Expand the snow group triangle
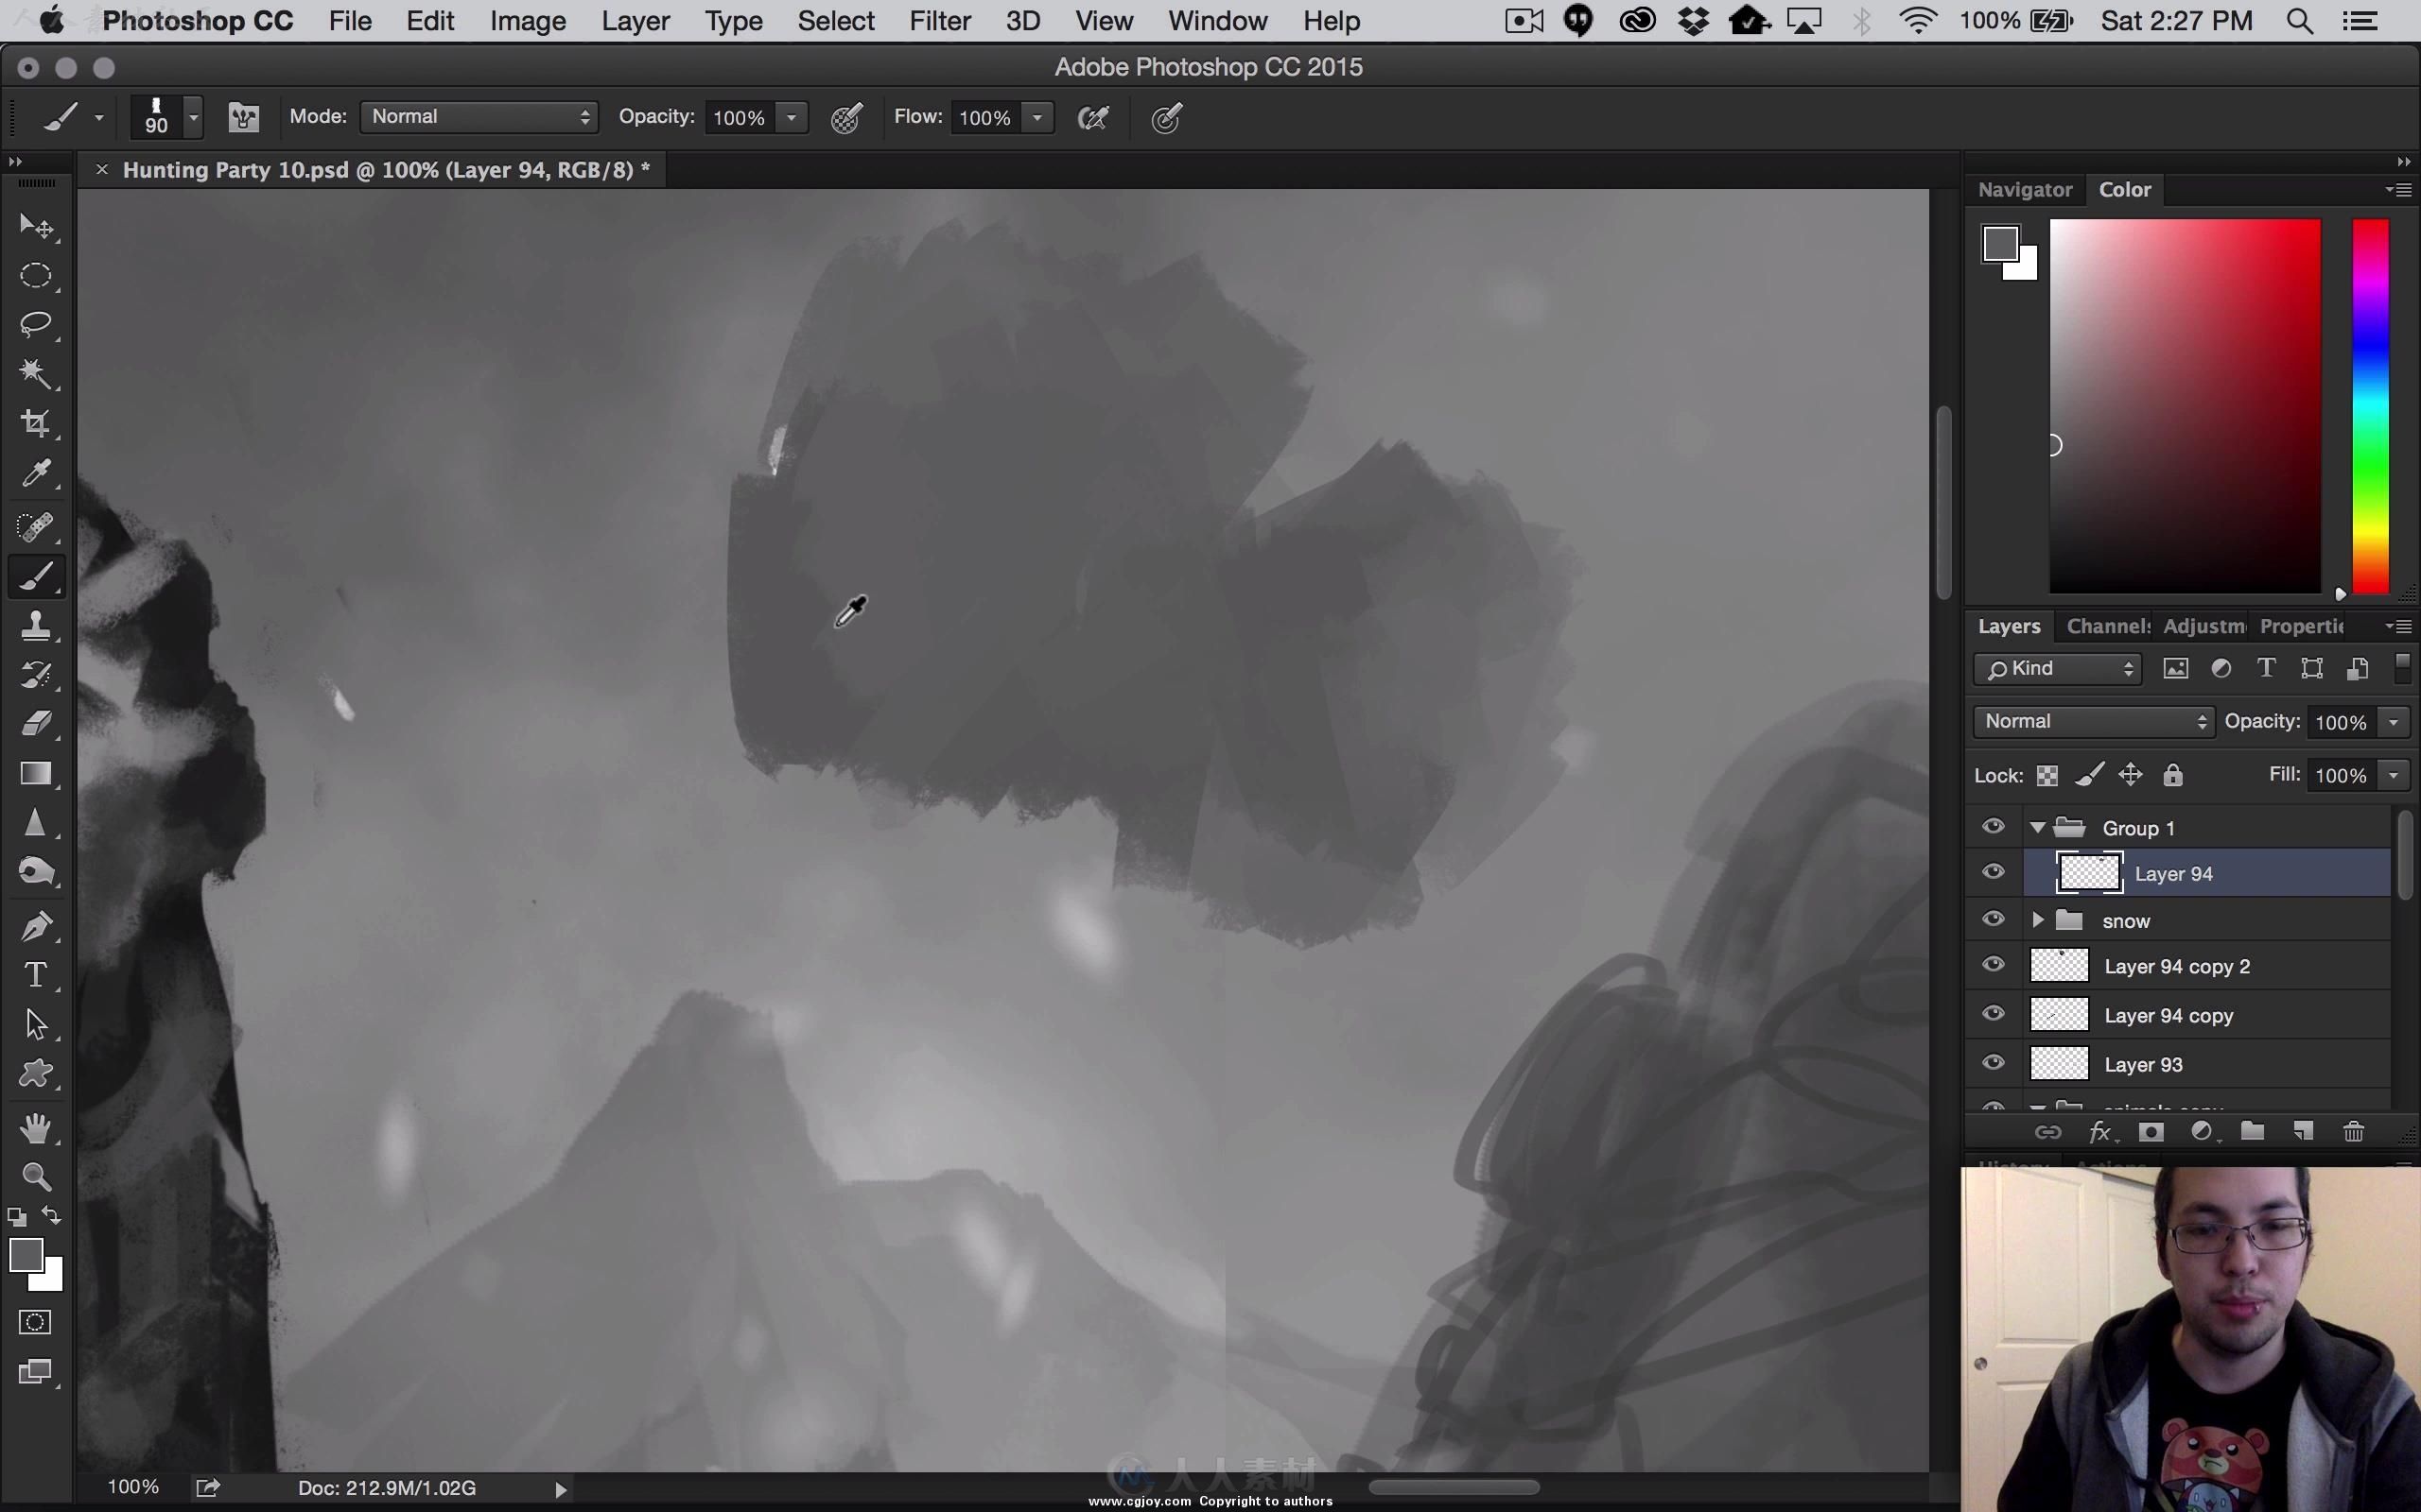Viewport: 2421px width, 1512px height. [2038, 920]
